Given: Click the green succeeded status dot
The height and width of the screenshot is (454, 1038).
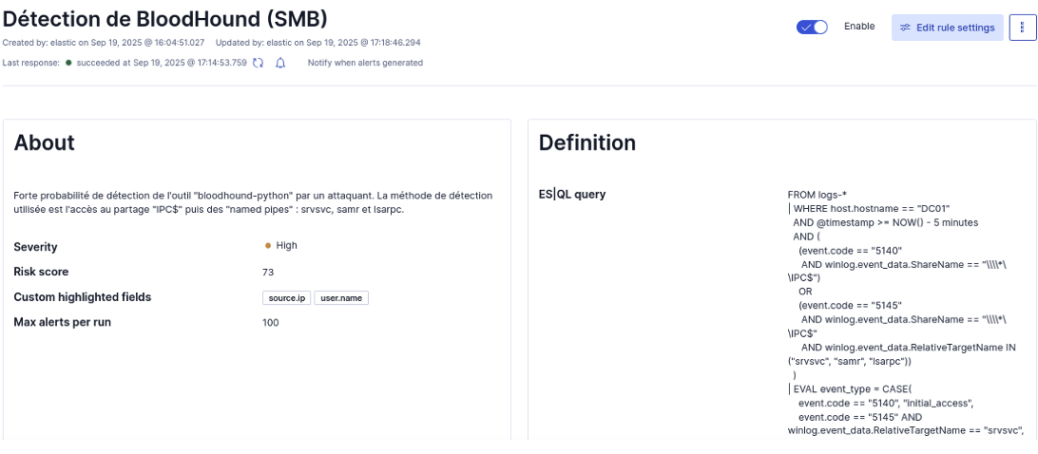Looking at the screenshot, I should pos(68,63).
